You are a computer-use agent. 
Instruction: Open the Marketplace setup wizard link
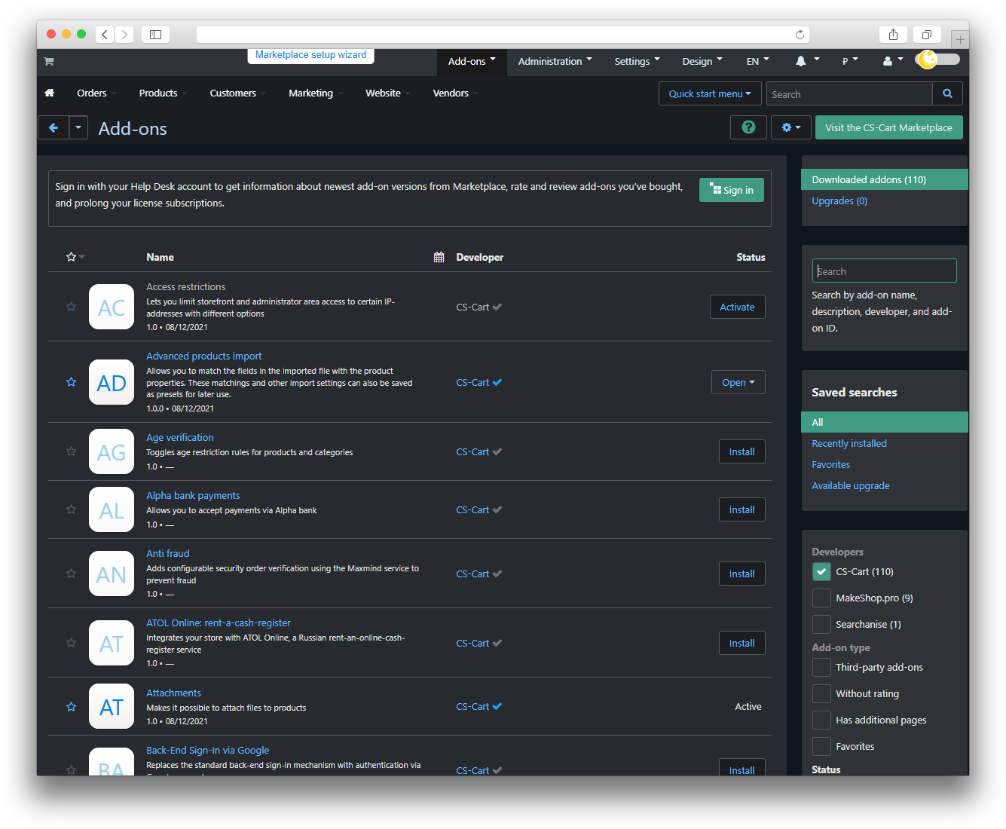[311, 55]
